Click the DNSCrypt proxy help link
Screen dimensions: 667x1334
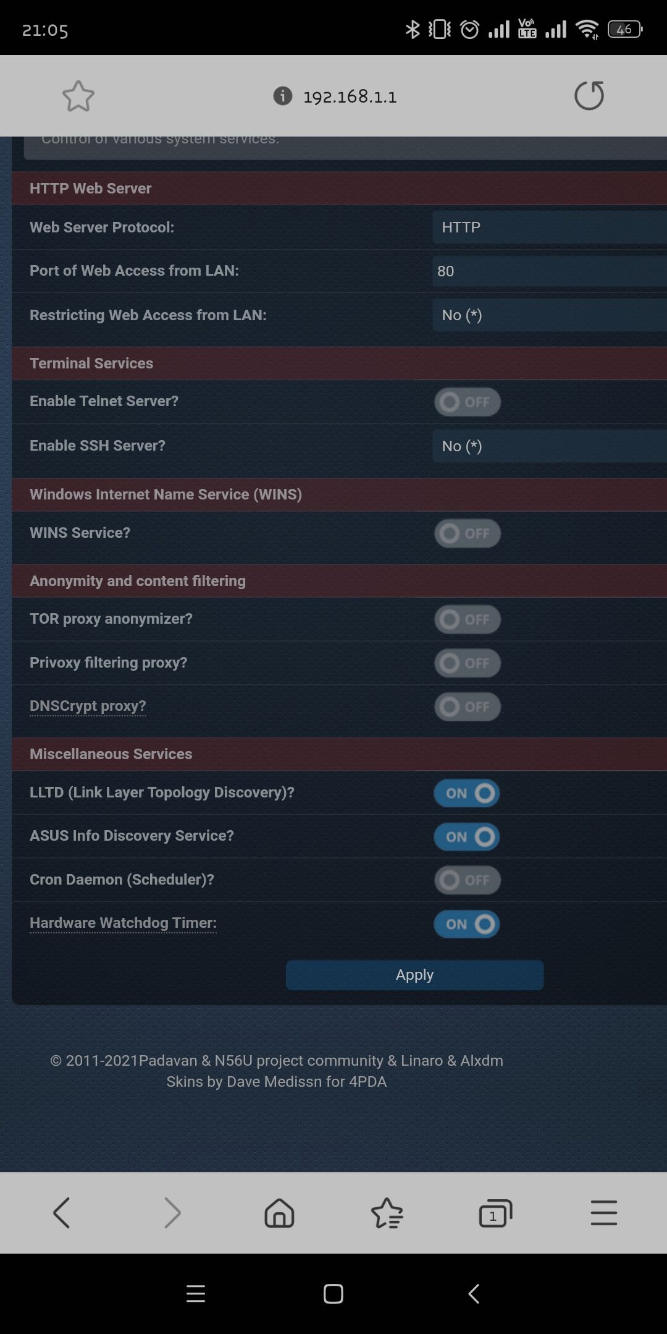pos(88,706)
